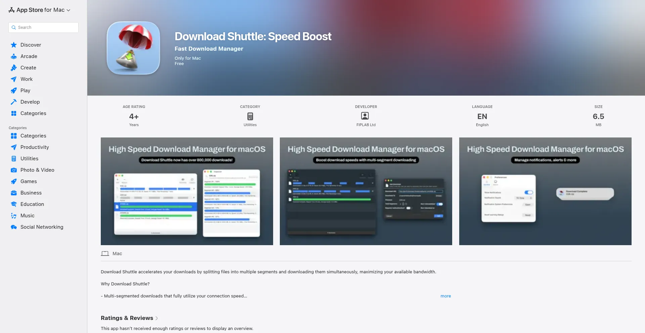Screen dimensions: 645x333
Task: Open the Education graduation cap icon
Action: point(14,204)
